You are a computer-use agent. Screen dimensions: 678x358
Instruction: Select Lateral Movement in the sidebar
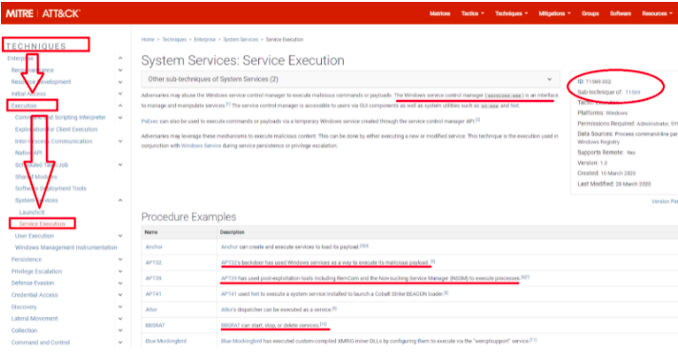coord(34,318)
